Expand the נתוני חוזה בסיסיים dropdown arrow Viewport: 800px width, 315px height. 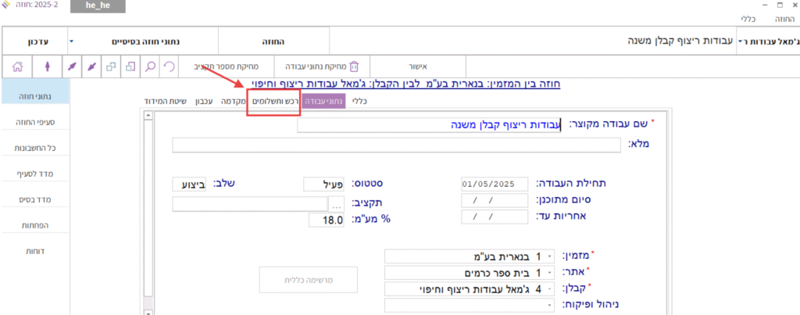pos(71,40)
